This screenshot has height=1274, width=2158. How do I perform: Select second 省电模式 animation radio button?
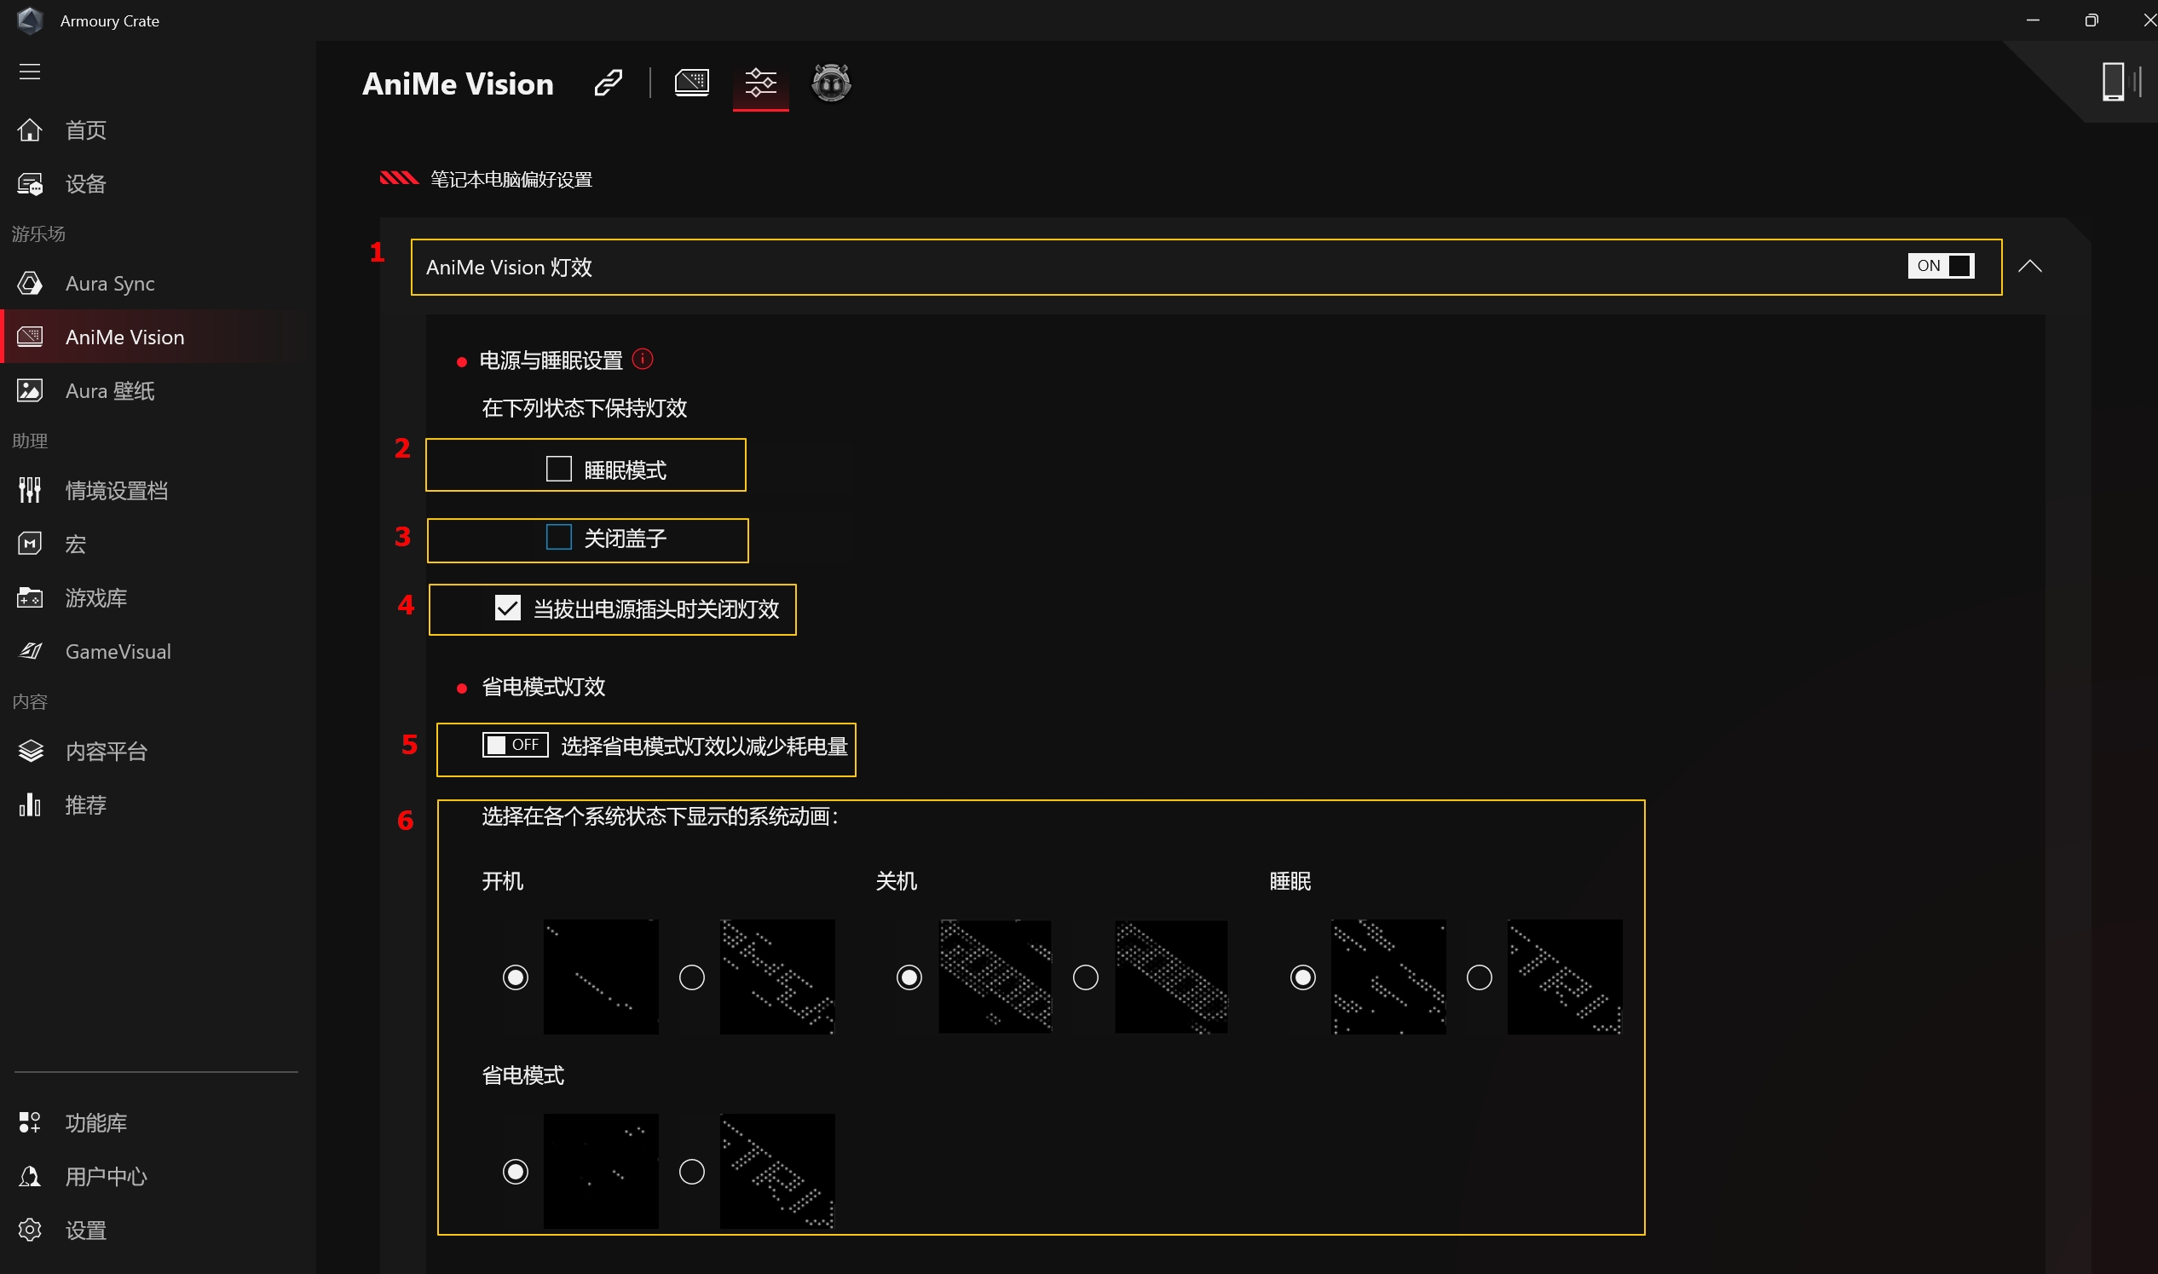point(692,1172)
